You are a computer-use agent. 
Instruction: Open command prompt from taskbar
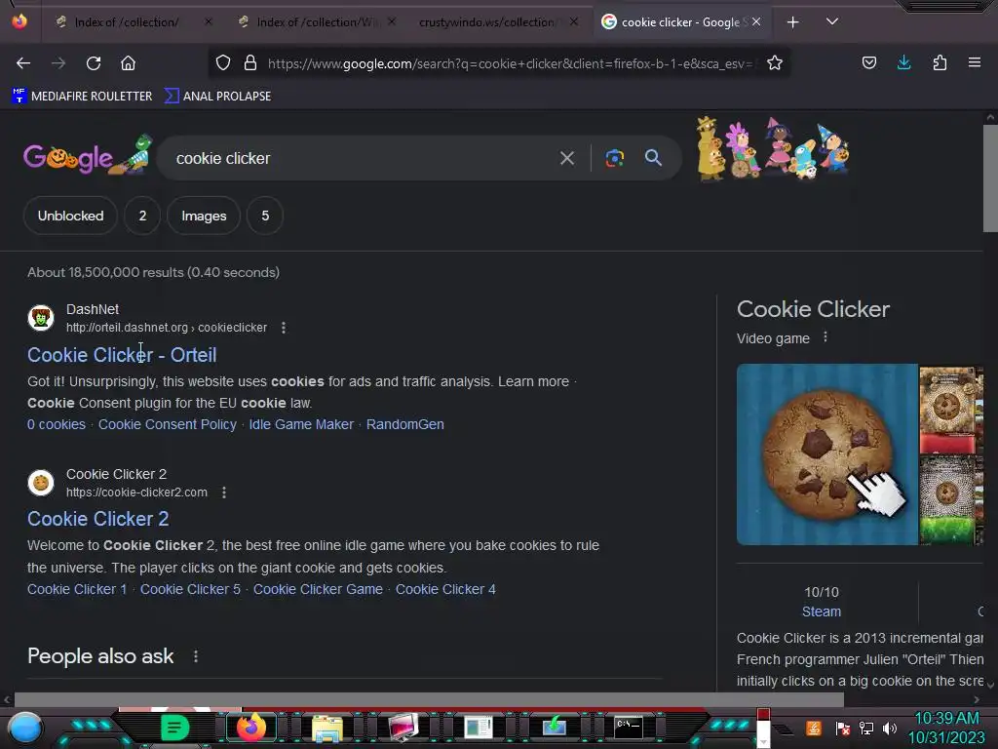(629, 726)
